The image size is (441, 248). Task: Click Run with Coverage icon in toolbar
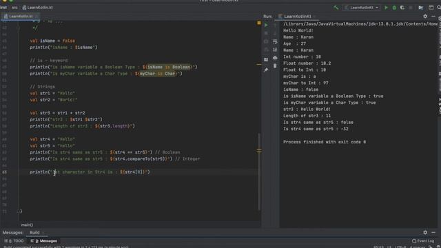[x=402, y=8]
